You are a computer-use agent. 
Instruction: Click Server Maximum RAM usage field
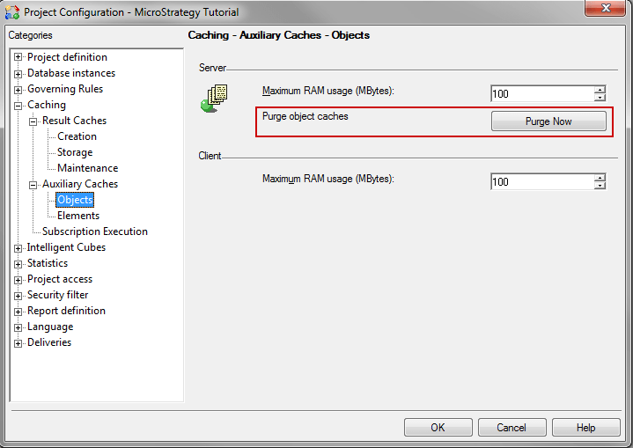[542, 93]
